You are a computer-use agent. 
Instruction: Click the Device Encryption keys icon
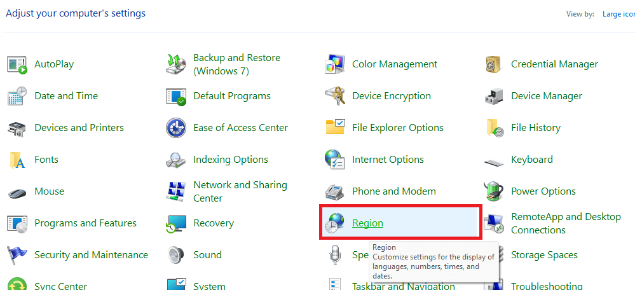[x=335, y=96]
